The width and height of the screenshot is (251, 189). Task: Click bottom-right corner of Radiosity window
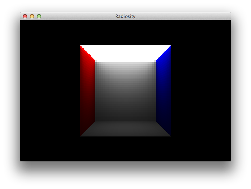230,160
